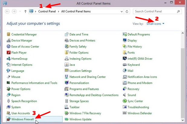Click the File History icon

click(x=125, y=46)
